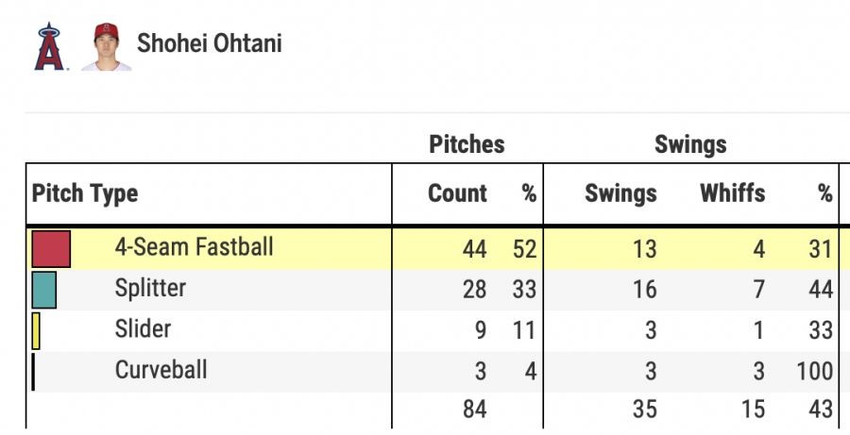
Task: Open the Shohei Ohtani player name link
Action: point(210,43)
